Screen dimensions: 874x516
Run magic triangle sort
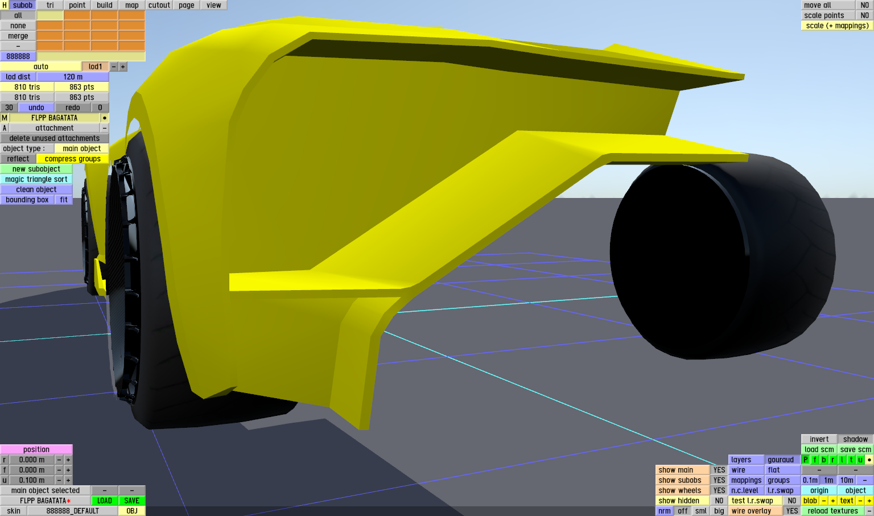36,179
